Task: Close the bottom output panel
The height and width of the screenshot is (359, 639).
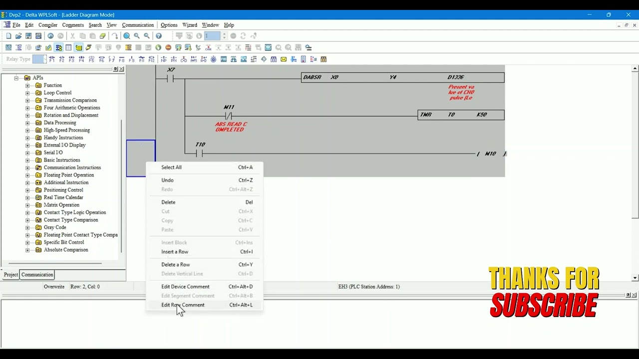Action: tap(635, 295)
